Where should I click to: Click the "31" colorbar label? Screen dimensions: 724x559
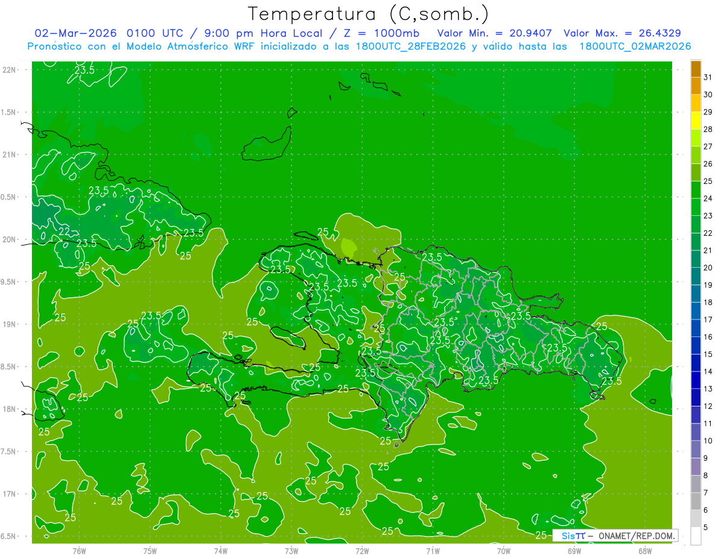point(708,77)
